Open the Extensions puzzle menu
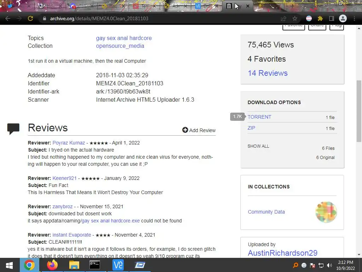Viewport: 362px width, 272px height. pyautogui.click(x=320, y=18)
